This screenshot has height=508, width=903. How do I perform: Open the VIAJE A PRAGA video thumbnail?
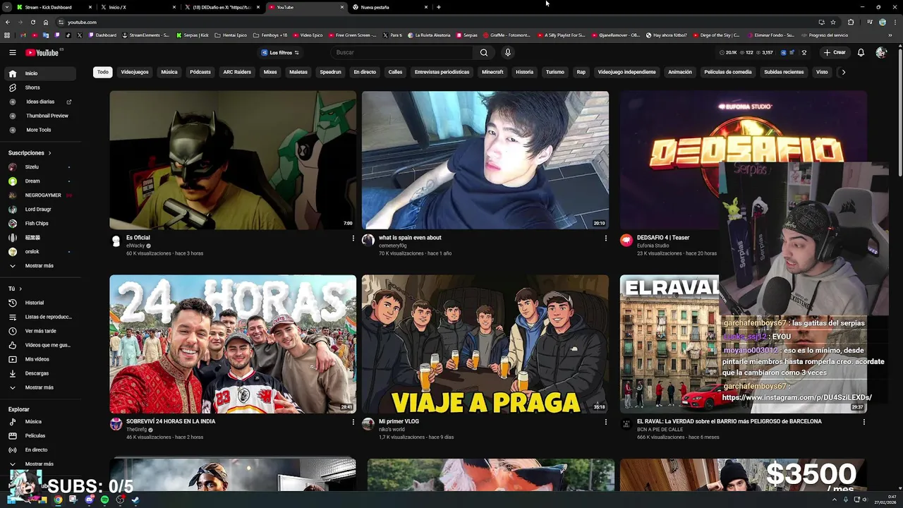coord(485,344)
